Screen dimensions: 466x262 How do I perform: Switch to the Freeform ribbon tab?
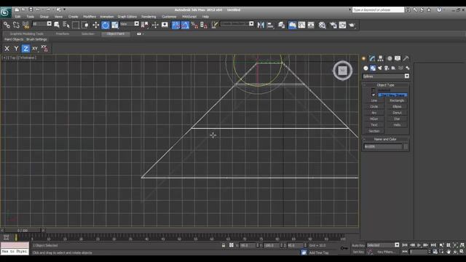[63, 34]
